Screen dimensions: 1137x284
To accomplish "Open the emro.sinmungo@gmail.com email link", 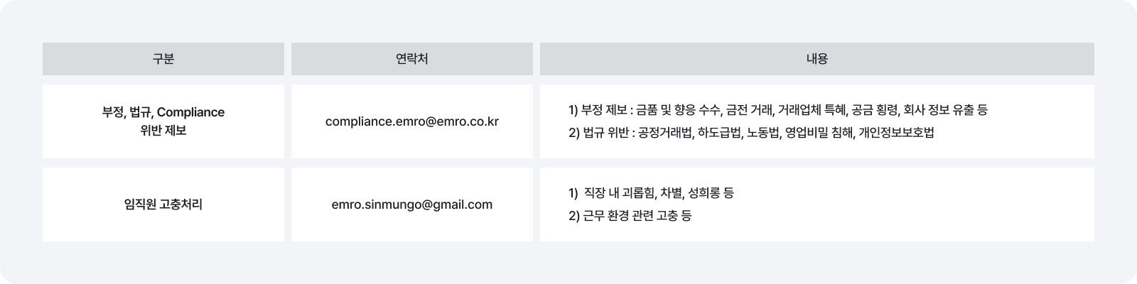I will [x=412, y=204].
